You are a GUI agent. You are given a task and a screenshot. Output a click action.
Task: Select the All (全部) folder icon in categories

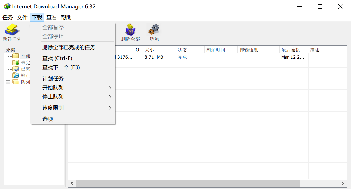tap(16, 56)
